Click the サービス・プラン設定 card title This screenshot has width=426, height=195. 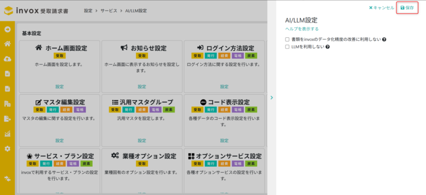pyautogui.click(x=64, y=157)
